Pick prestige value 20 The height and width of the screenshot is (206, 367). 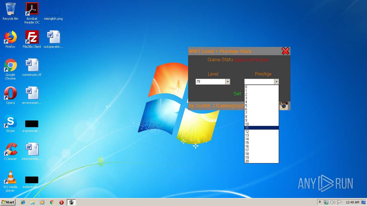click(261, 161)
